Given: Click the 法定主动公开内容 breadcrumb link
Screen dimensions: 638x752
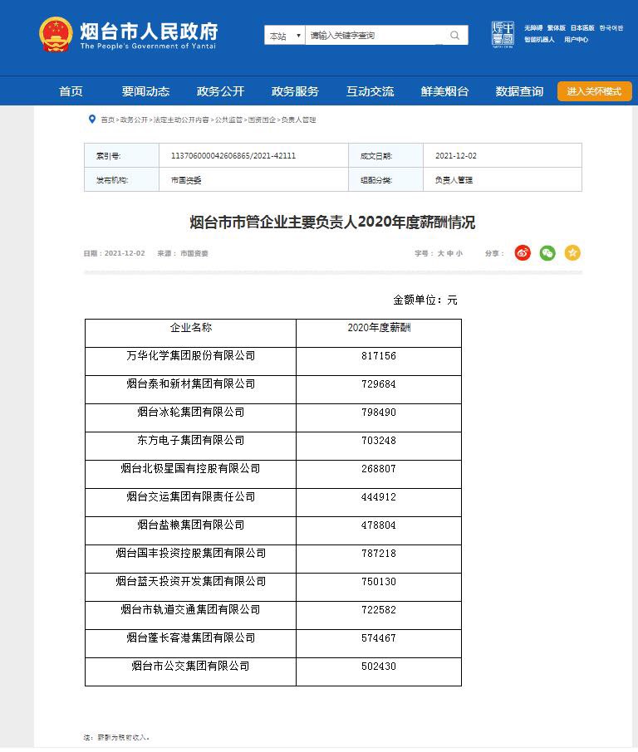Looking at the screenshot, I should pos(181,120).
